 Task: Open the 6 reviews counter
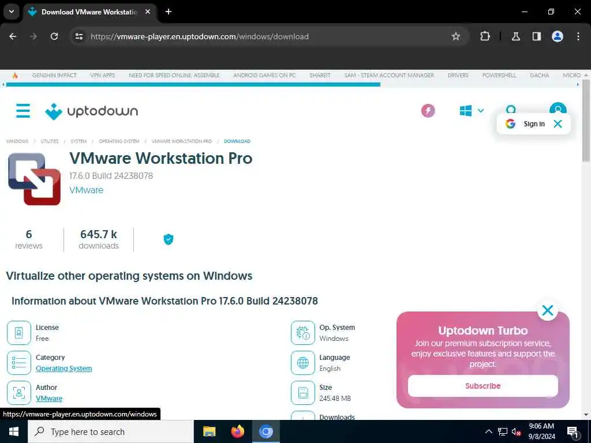click(x=29, y=239)
